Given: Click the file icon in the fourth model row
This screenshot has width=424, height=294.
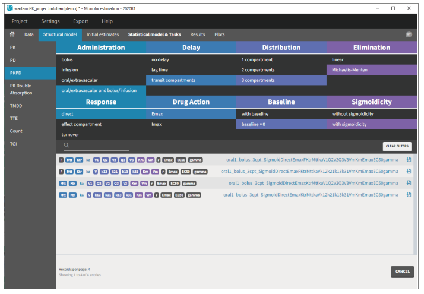Looking at the screenshot, I should pos(409,194).
